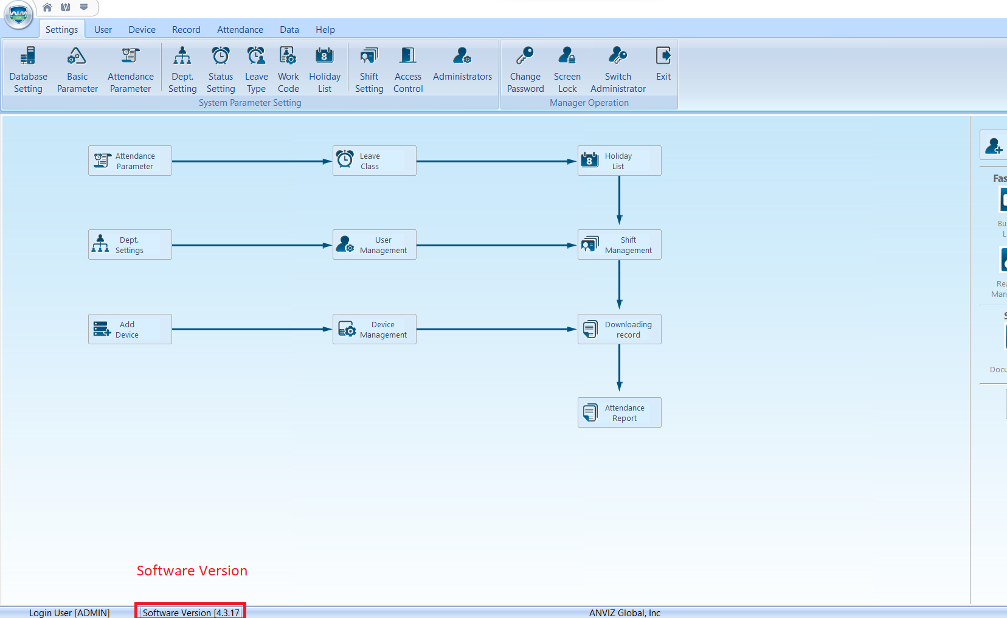Switch to the User tab
This screenshot has width=1007, height=618.
click(x=103, y=29)
